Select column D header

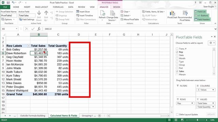[79, 35]
